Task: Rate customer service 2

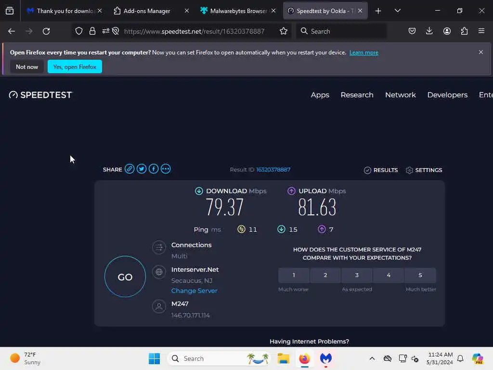Action: pos(325,275)
